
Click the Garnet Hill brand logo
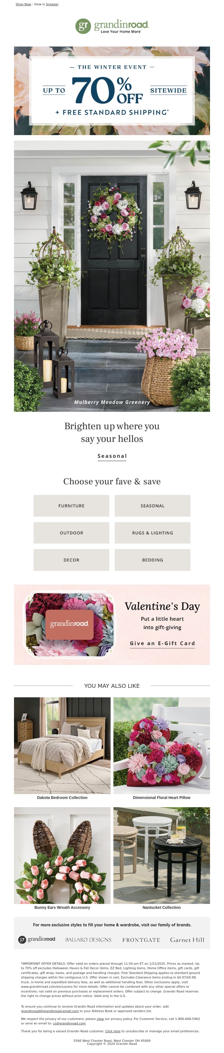187,939
